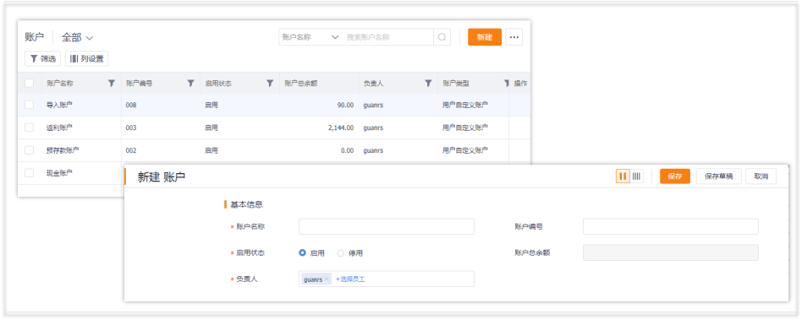Switch to four-column form layout icon
This screenshot has width=802, height=320.
[636, 176]
